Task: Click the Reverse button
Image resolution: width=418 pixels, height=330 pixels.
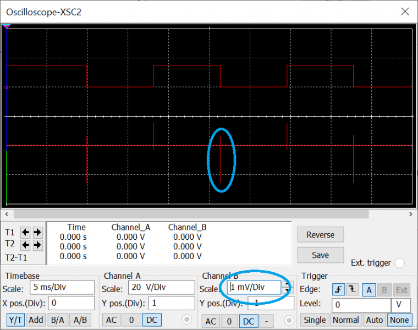Action: click(320, 235)
